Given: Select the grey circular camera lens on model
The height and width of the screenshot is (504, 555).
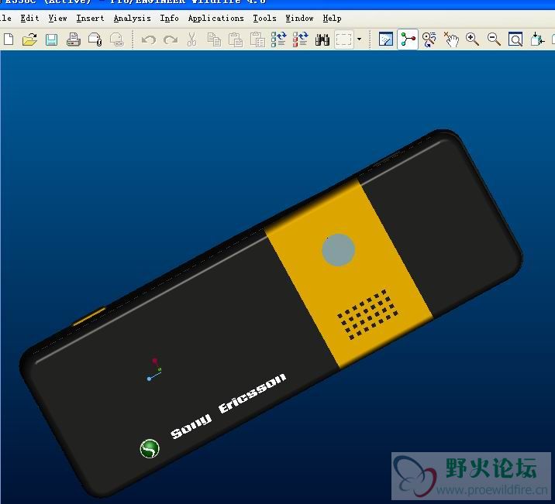Looking at the screenshot, I should (339, 250).
